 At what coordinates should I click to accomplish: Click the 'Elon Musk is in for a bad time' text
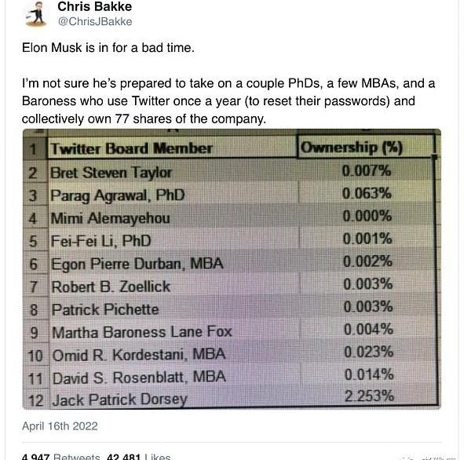coord(108,48)
